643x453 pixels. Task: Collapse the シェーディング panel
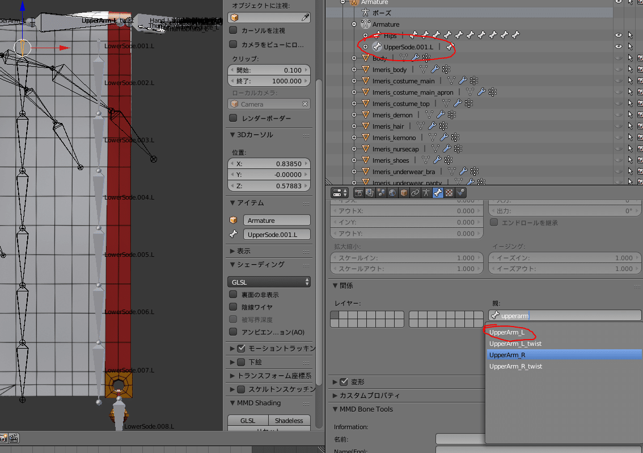click(232, 264)
